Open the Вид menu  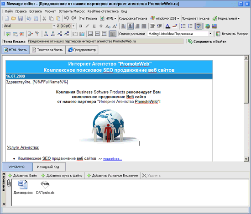[124, 11]
